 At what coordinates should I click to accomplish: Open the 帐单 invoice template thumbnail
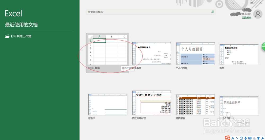pyautogui.click(x=239, y=54)
